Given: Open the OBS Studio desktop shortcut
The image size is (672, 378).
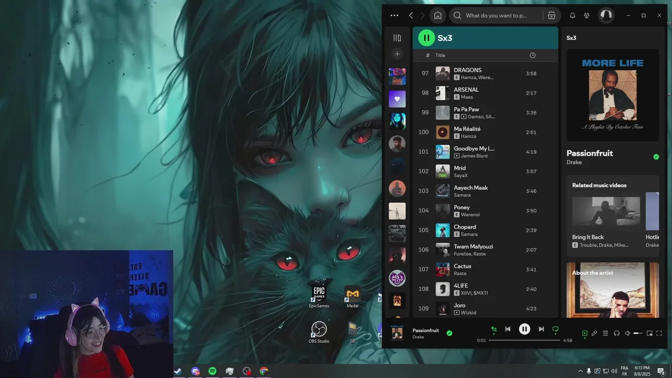Looking at the screenshot, I should pyautogui.click(x=319, y=332).
